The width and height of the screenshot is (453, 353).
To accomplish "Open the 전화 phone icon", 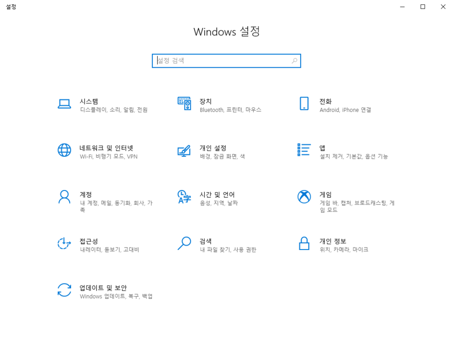I will [x=304, y=103].
